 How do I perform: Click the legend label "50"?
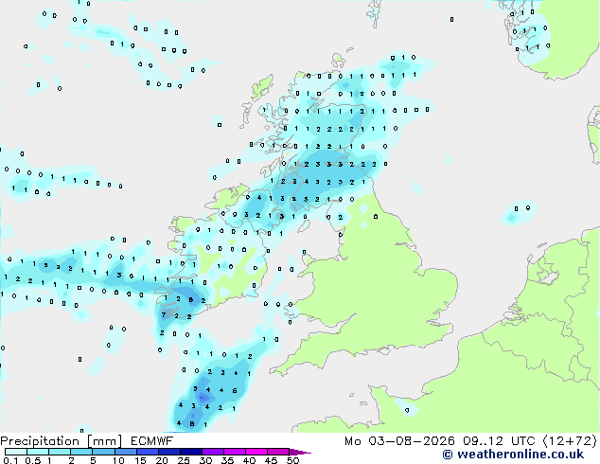coord(292,460)
